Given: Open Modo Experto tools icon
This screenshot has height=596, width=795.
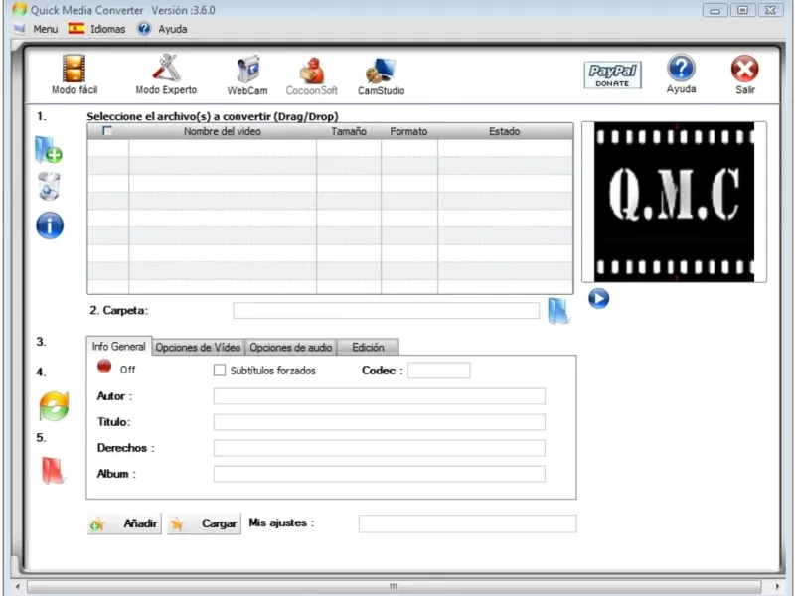Looking at the screenshot, I should [166, 68].
